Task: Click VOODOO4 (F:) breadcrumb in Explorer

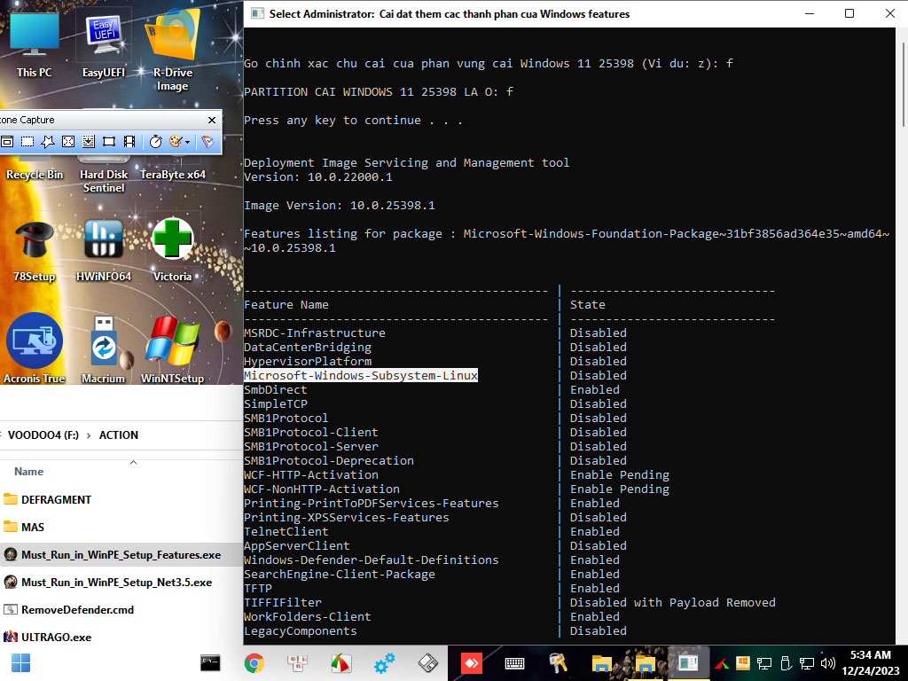Action: click(x=43, y=434)
